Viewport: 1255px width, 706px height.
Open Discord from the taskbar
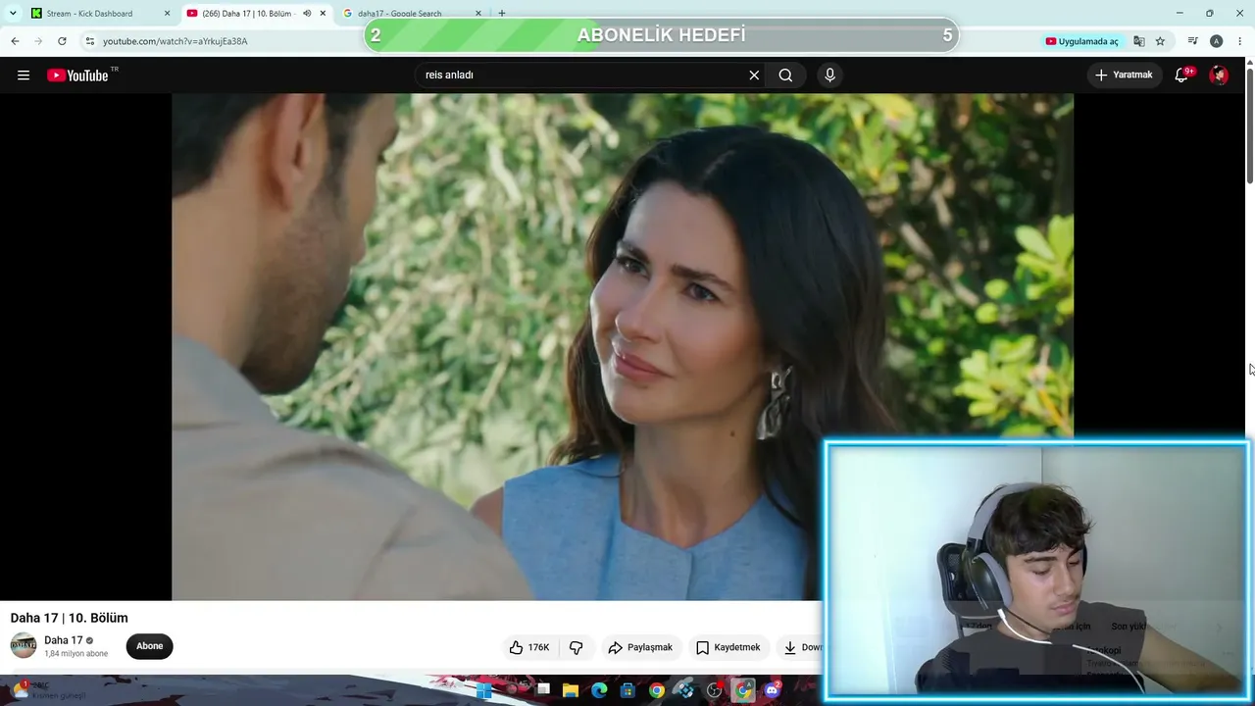772,690
